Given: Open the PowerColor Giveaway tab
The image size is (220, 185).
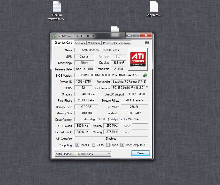Looking at the screenshot, I should coord(116,43).
